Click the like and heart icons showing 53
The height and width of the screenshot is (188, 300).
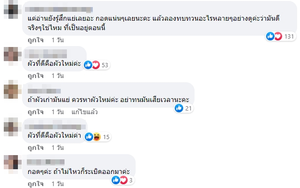(92, 65)
